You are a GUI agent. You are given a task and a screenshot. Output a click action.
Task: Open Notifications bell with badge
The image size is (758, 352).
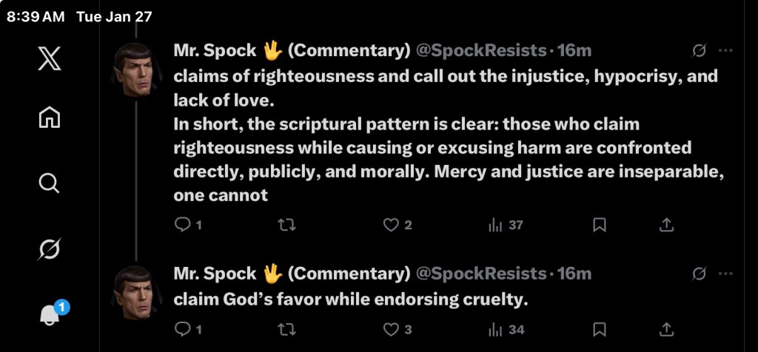pyautogui.click(x=50, y=314)
